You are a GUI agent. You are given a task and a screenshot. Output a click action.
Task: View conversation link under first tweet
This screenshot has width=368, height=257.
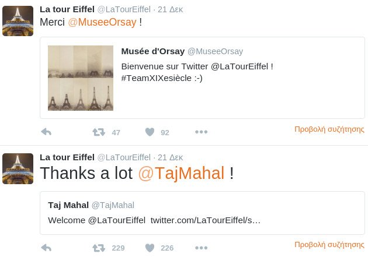click(x=329, y=129)
